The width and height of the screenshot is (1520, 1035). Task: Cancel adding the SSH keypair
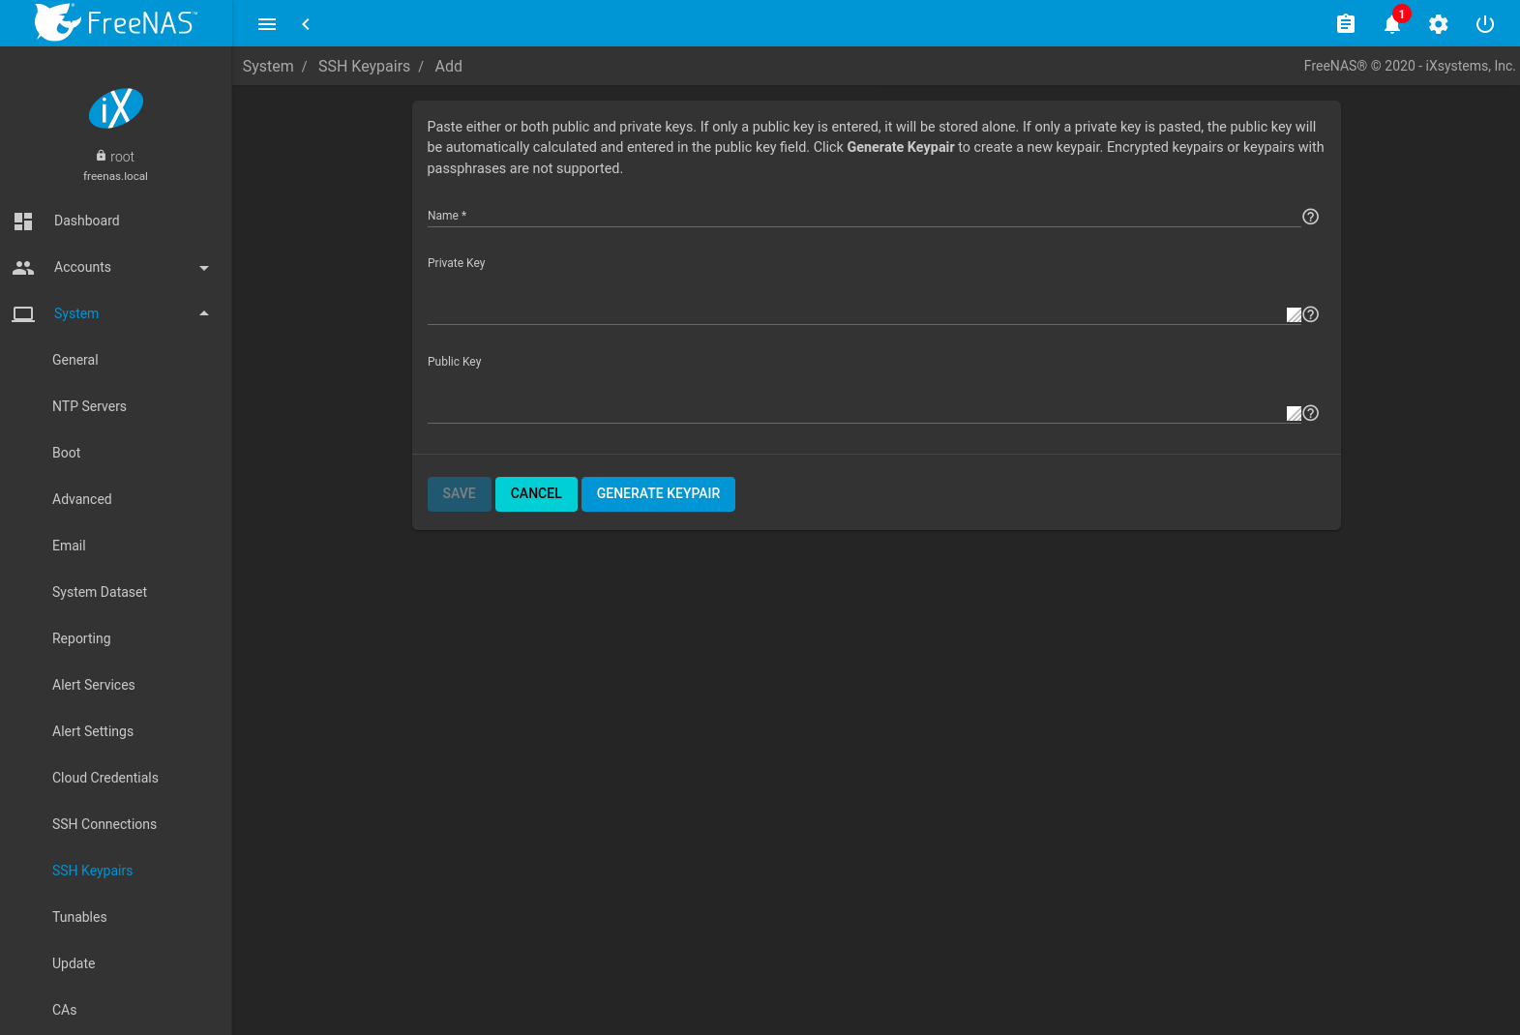(x=536, y=494)
